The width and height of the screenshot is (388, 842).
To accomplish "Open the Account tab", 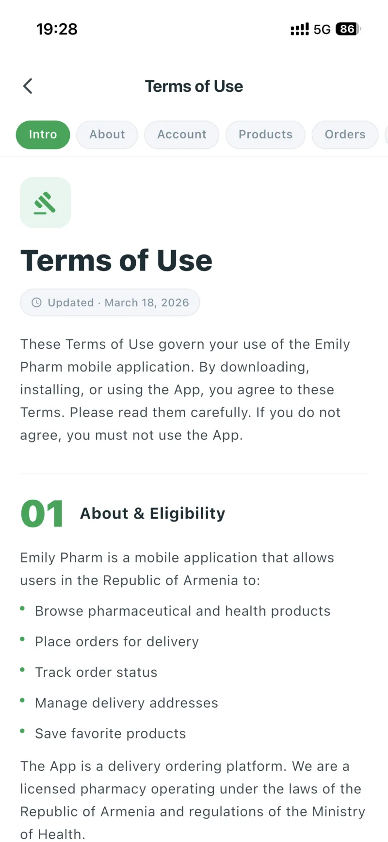I will 181,135.
